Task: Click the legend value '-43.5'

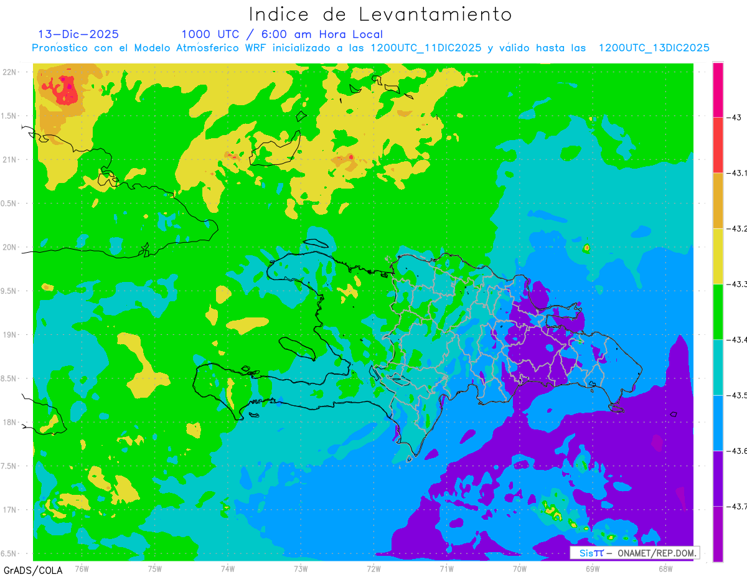Action: [737, 395]
